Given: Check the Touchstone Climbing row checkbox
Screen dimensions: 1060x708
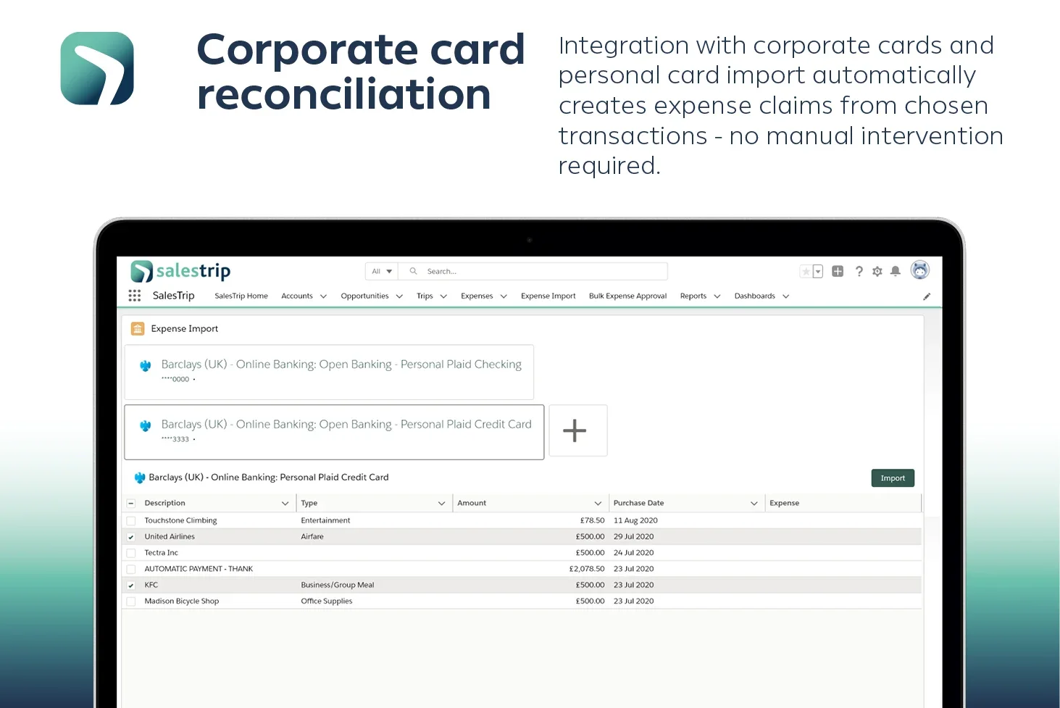Looking at the screenshot, I should [131, 521].
